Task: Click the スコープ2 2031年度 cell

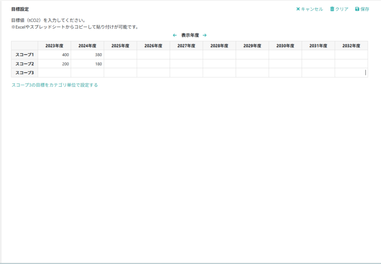Action: 318,64
